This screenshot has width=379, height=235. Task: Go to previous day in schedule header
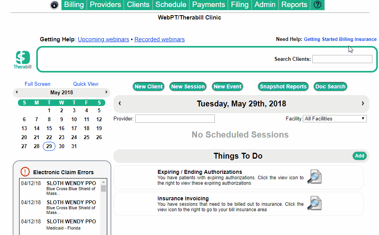tap(120, 104)
